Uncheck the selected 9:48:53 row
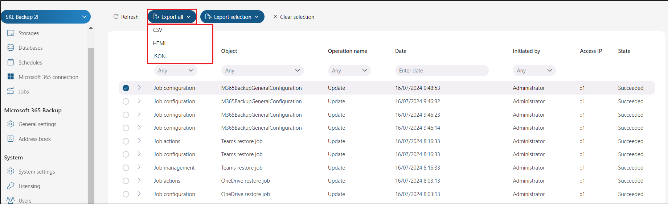668x204 pixels. [126, 88]
